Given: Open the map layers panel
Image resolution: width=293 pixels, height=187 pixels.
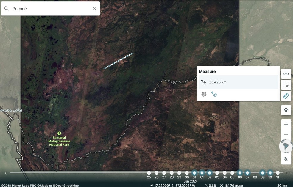Looking at the screenshot, I should [x=286, y=110].
